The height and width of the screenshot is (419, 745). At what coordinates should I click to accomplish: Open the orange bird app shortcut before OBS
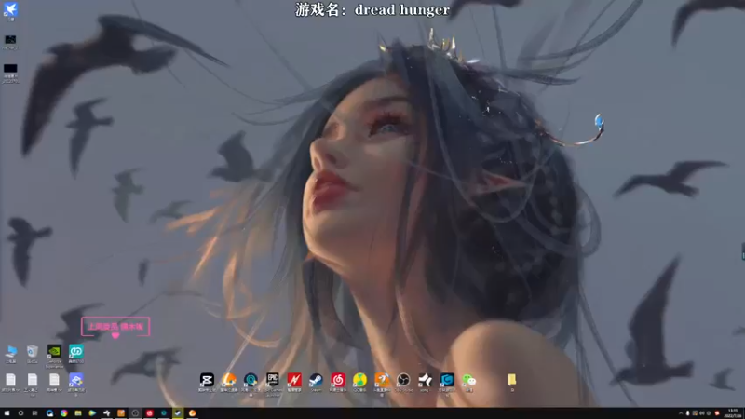coord(382,380)
